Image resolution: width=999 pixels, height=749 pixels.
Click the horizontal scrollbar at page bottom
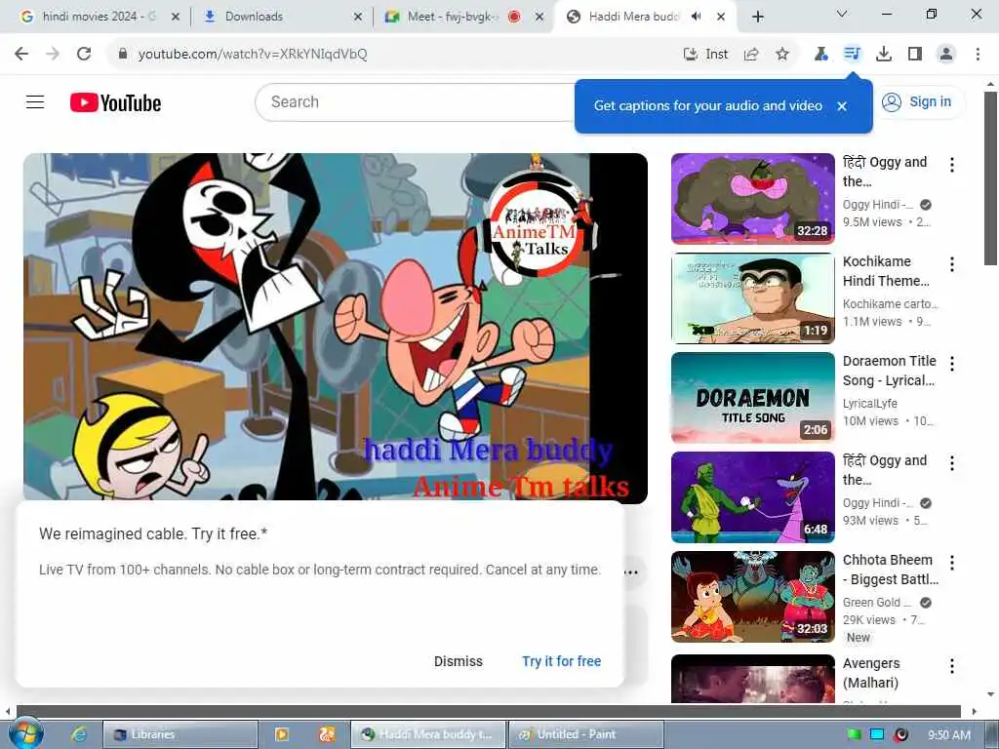pos(489,711)
